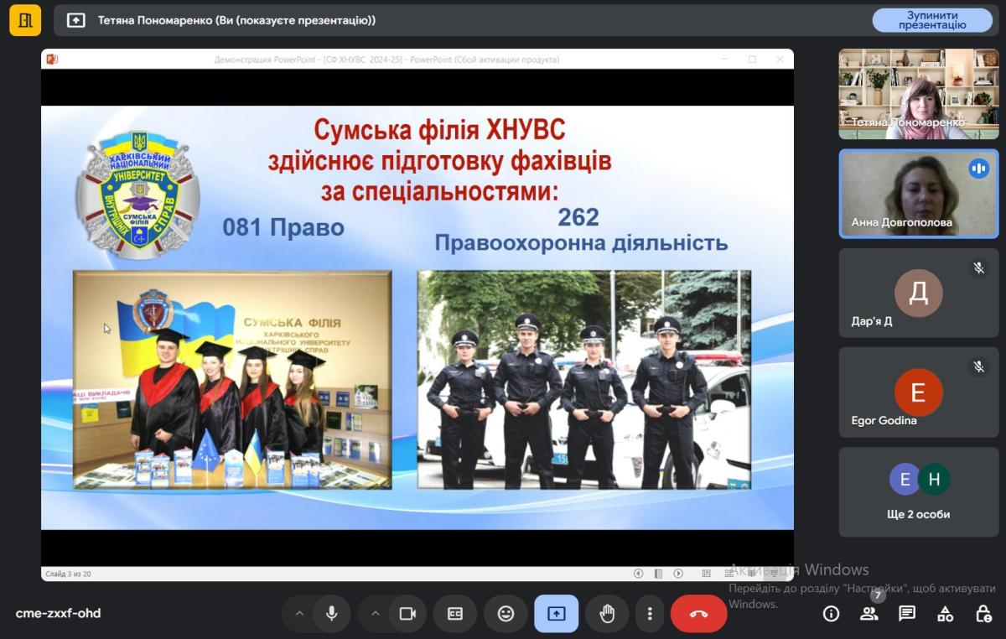Expand microphone audio settings chevron
This screenshot has width=1006, height=639.
299,613
